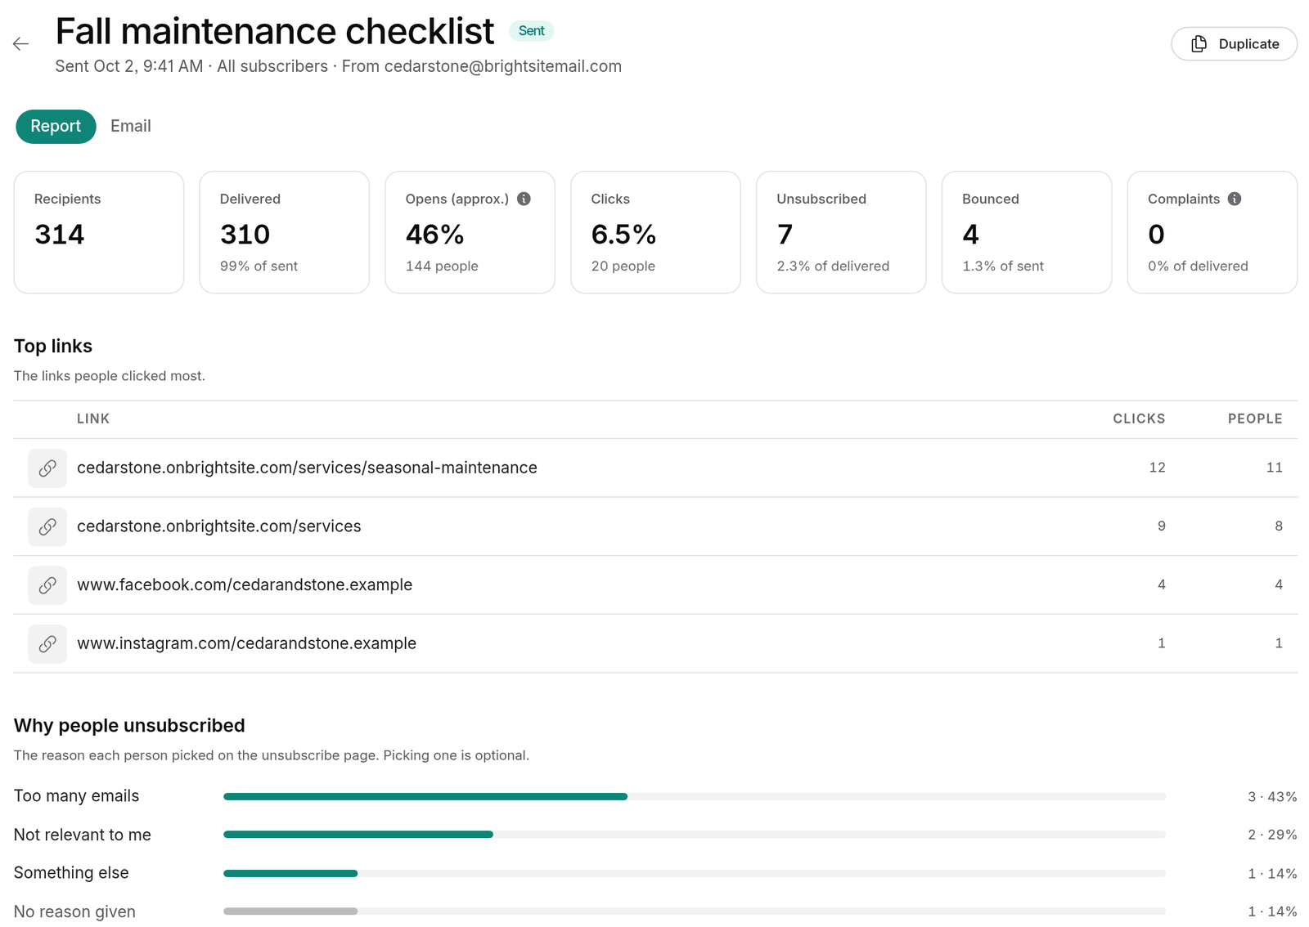Click the No reason given progress bar

tap(695, 911)
